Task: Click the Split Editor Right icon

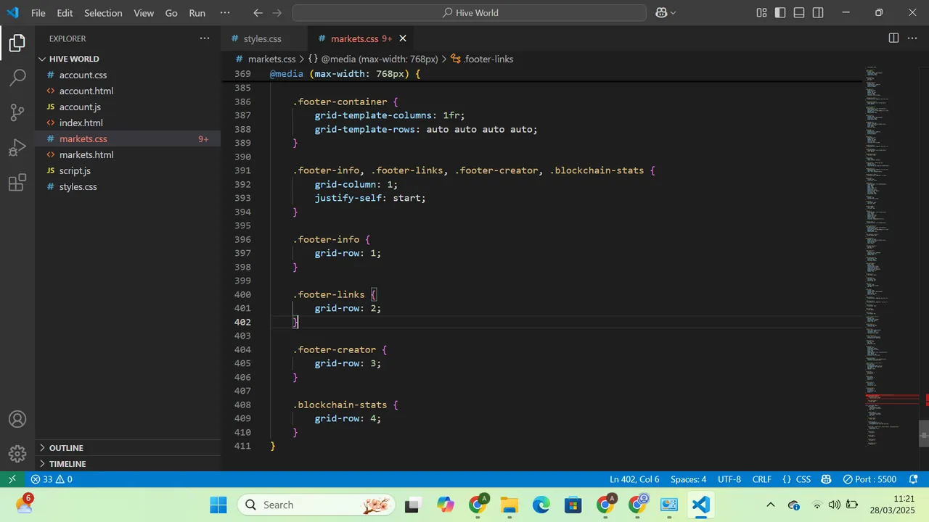Action: point(893,38)
